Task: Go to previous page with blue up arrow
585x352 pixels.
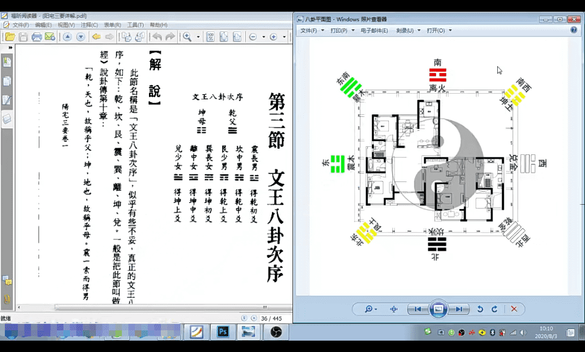Action: point(67,37)
